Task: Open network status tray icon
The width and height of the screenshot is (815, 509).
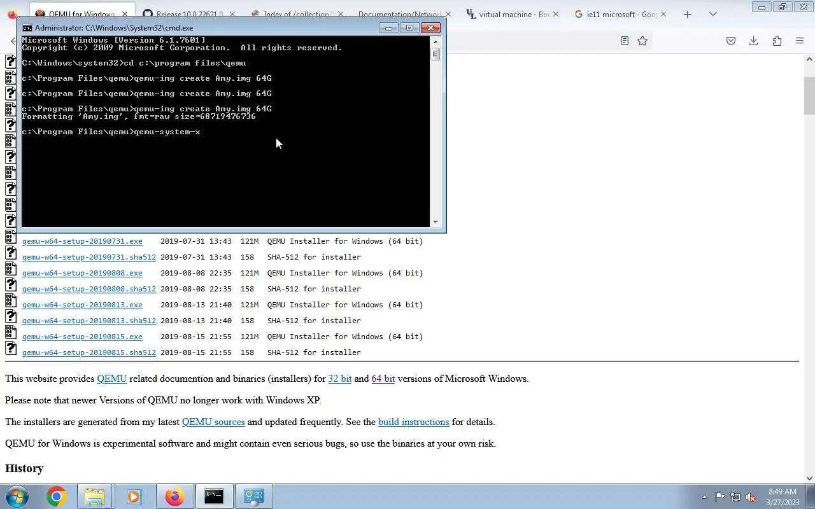Action: [735, 497]
